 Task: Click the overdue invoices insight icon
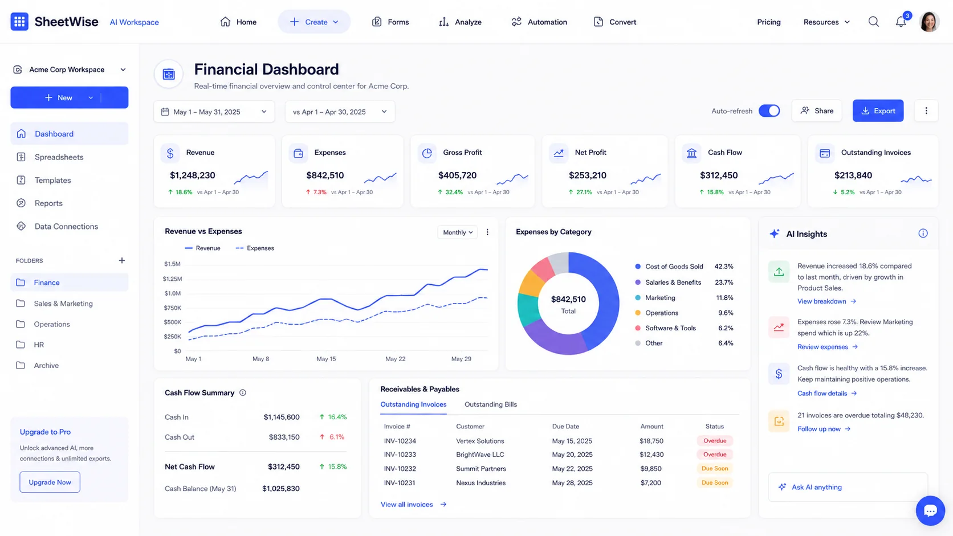tap(779, 421)
